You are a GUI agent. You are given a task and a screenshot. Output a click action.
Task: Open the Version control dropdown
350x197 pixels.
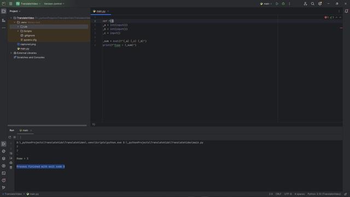54,4
